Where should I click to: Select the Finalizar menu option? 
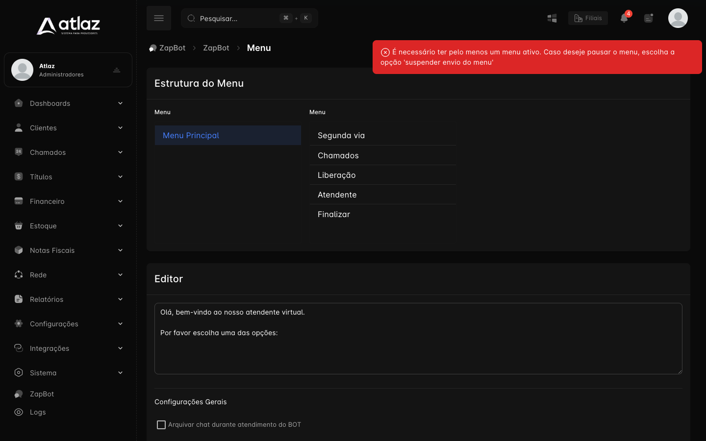pos(383,214)
